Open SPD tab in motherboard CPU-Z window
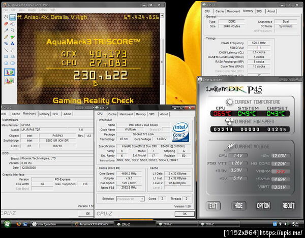The height and width of the screenshot is (238, 305). [55, 114]
